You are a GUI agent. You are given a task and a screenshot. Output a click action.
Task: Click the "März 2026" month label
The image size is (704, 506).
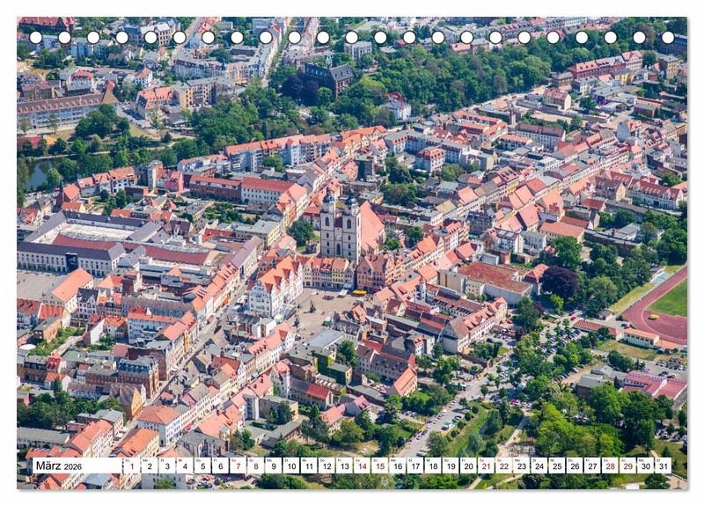point(59,466)
